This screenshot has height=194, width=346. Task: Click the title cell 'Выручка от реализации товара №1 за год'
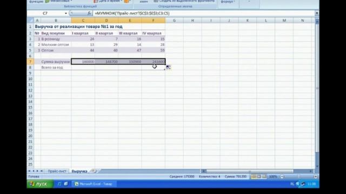pyautogui.click(x=78, y=26)
